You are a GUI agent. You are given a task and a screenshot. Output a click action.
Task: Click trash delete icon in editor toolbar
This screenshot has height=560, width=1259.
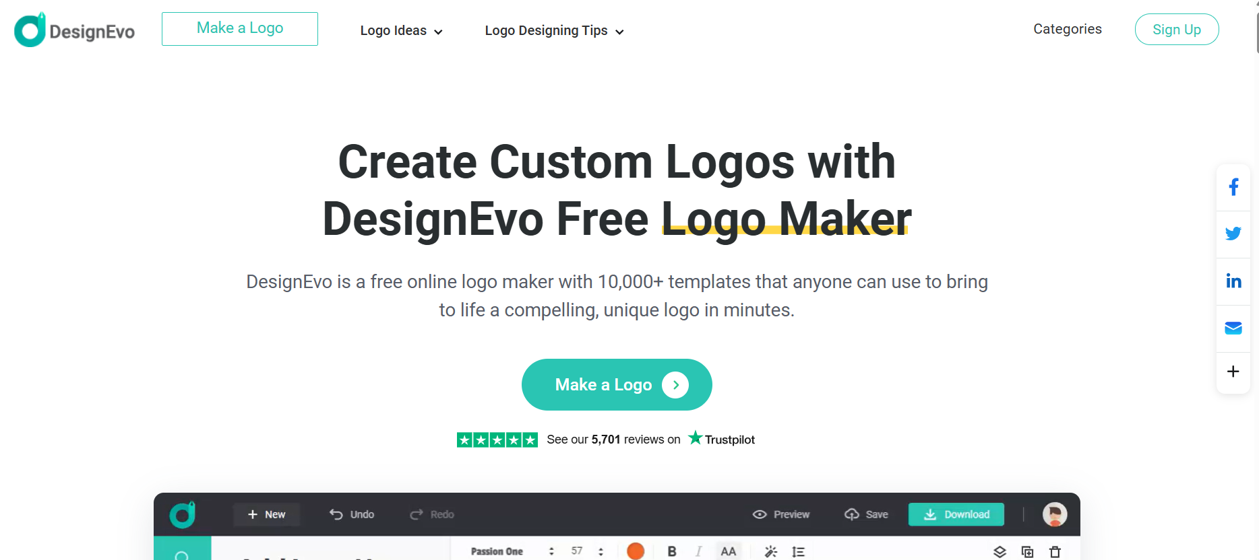point(1055,552)
